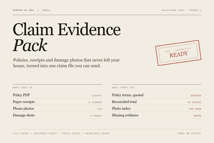Click the 'SKILL' header label
214x143 pixels.
[46, 10]
